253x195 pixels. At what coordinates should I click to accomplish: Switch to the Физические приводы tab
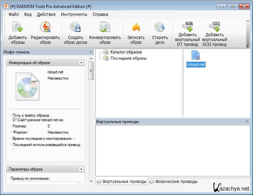coord(173,182)
